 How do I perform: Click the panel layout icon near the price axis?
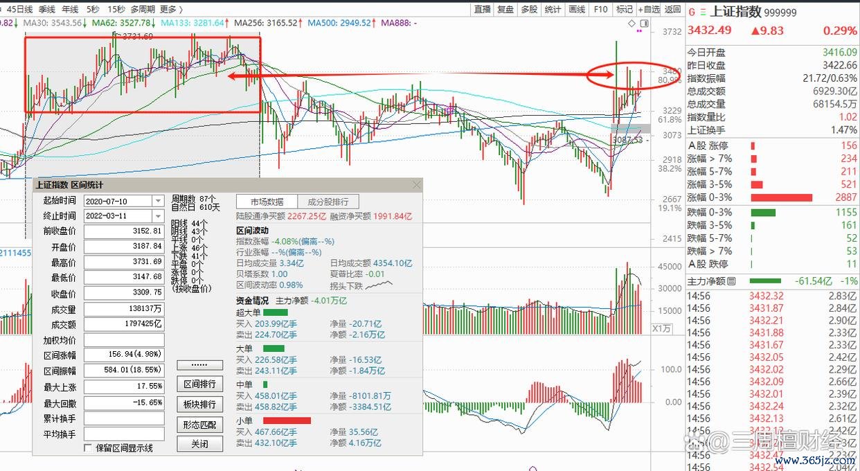point(644,24)
